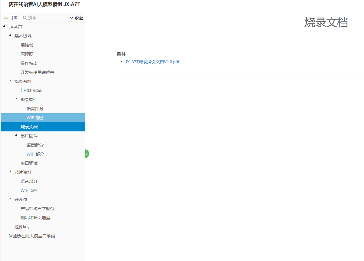Open 体验版在线大模型二维码 item
364x261 pixels.
point(32,236)
